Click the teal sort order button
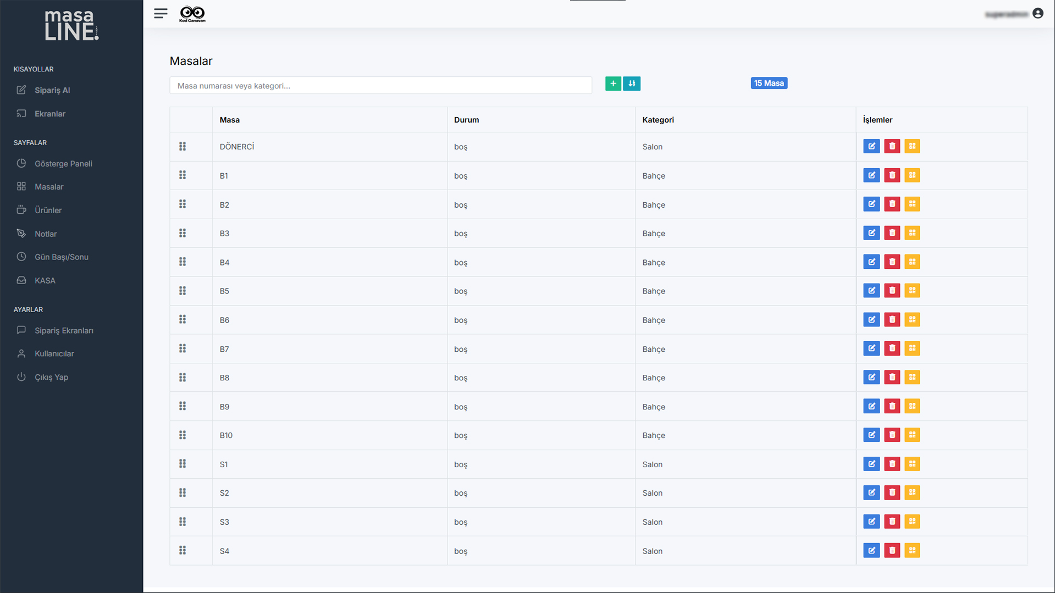Viewport: 1055px width, 593px height. [632, 84]
